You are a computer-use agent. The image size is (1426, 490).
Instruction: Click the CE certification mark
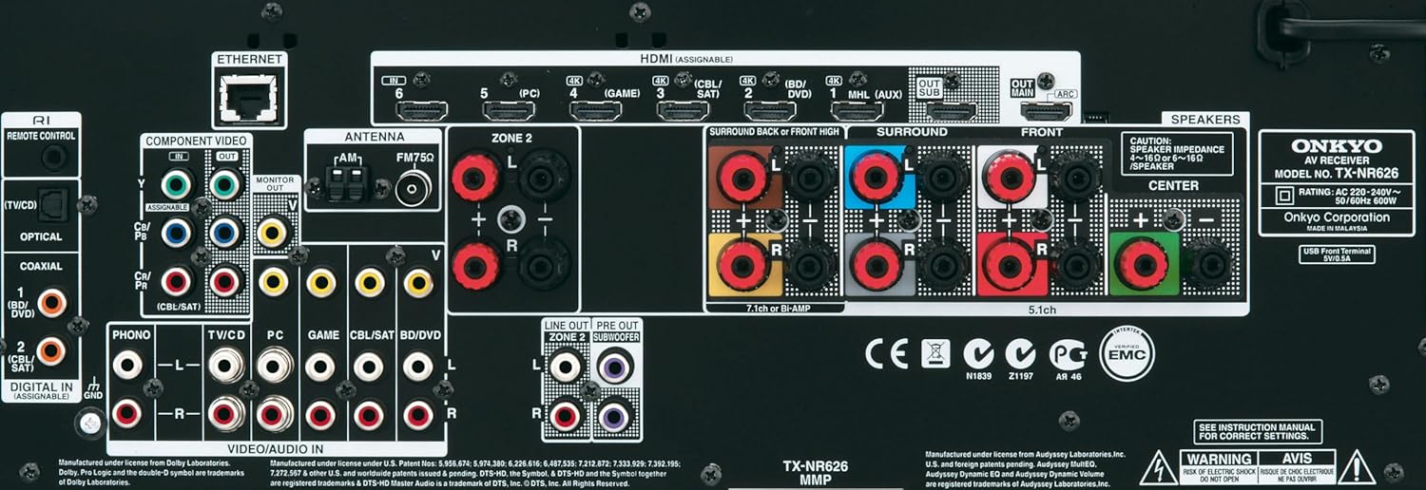[x=886, y=354]
